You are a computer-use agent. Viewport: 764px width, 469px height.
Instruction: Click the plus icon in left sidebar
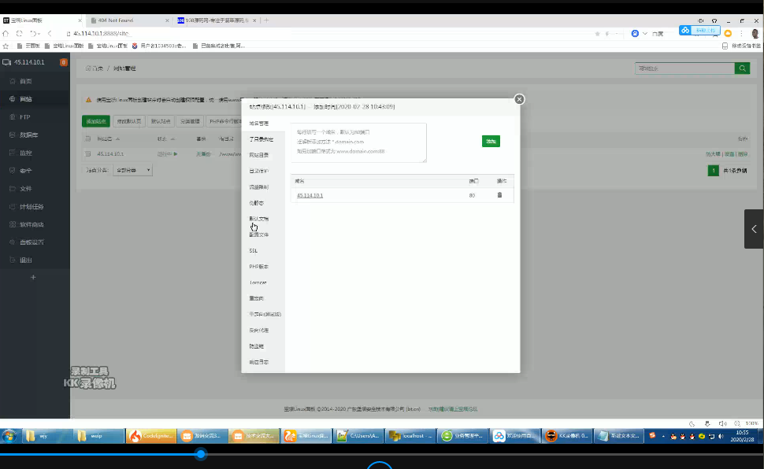pos(33,278)
